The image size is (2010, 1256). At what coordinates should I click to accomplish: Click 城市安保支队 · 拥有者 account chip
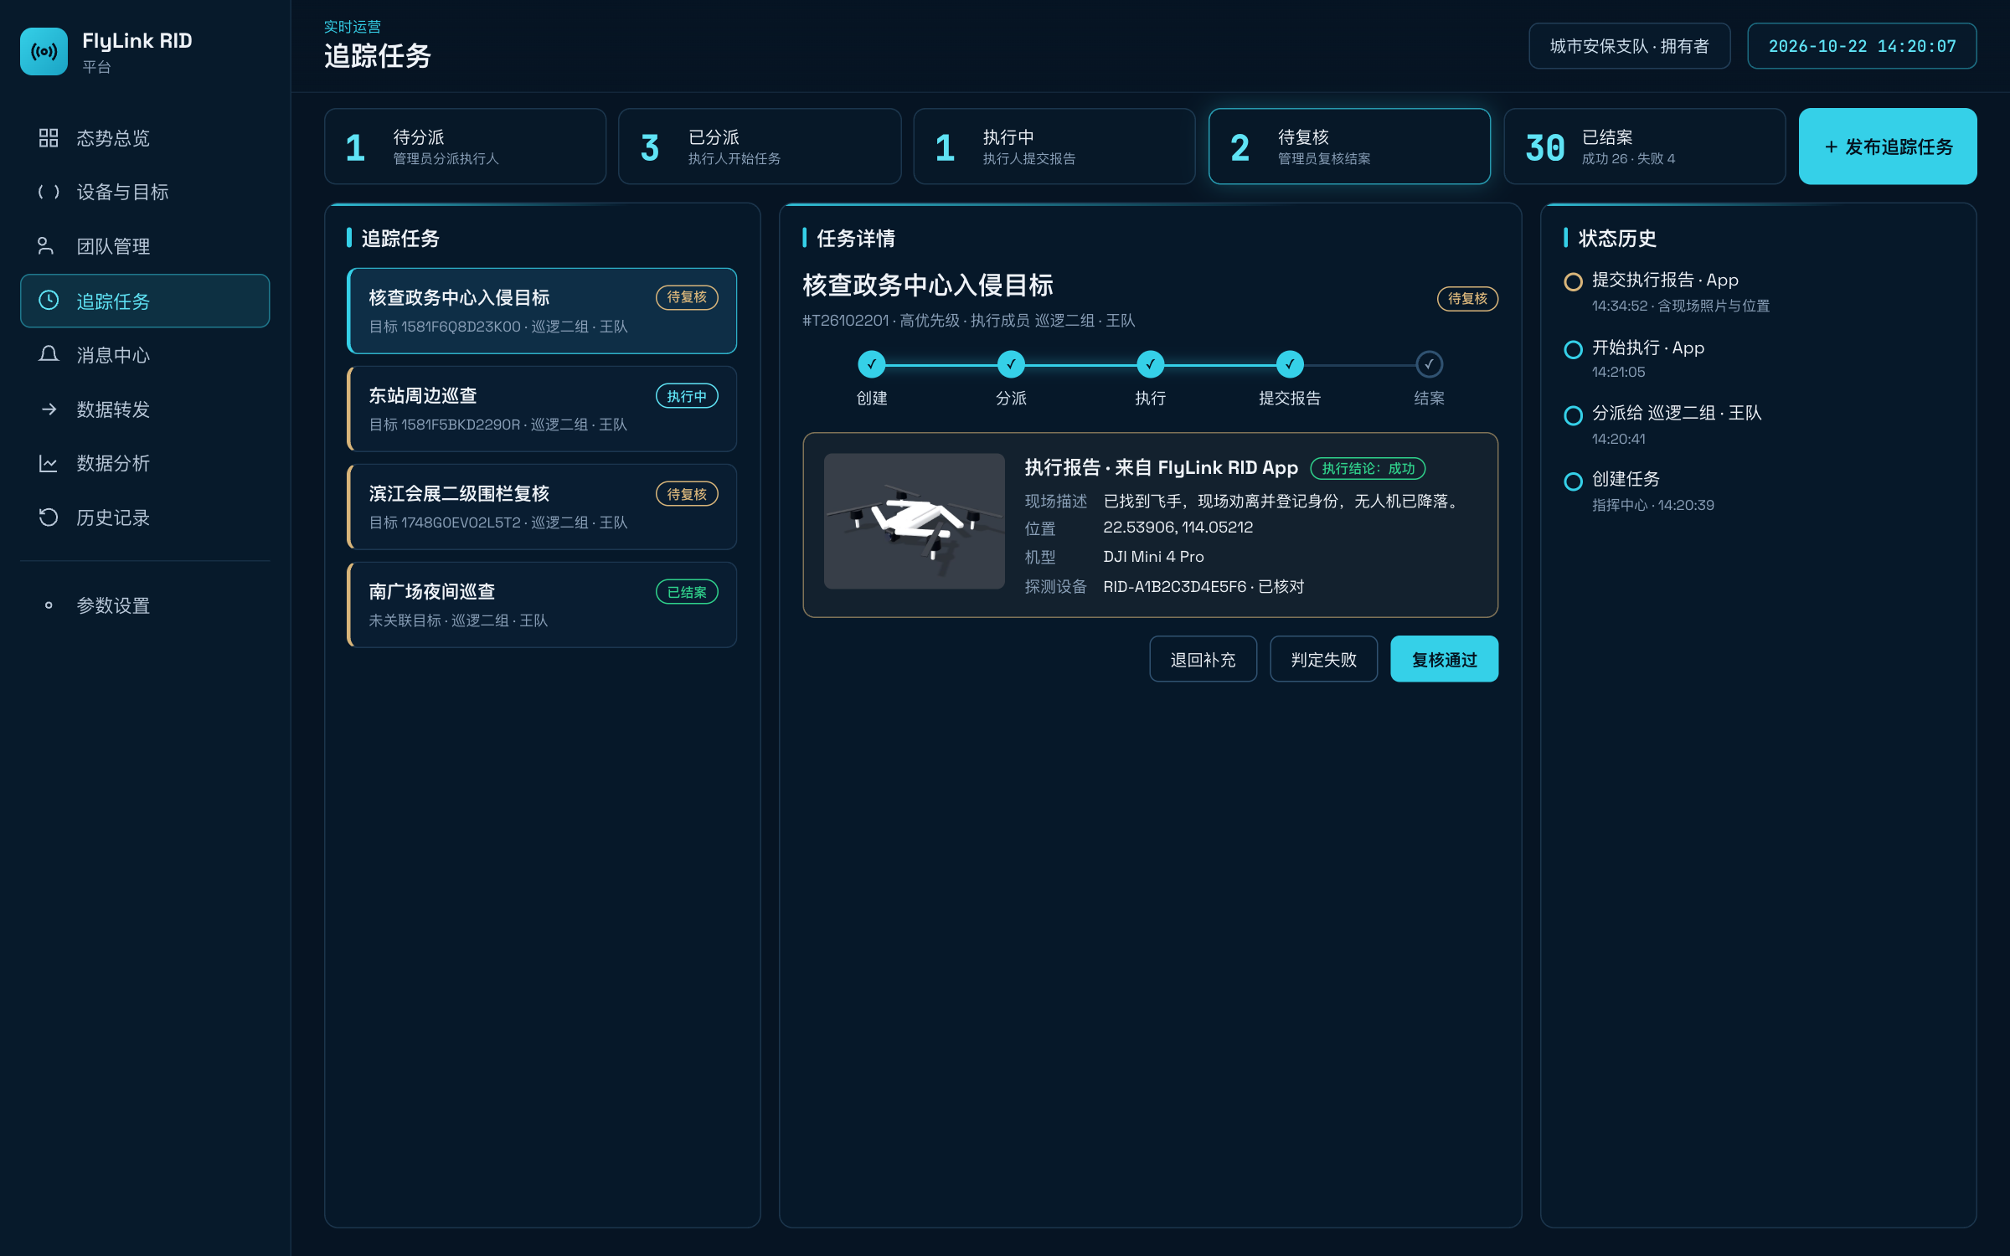pos(1629,46)
